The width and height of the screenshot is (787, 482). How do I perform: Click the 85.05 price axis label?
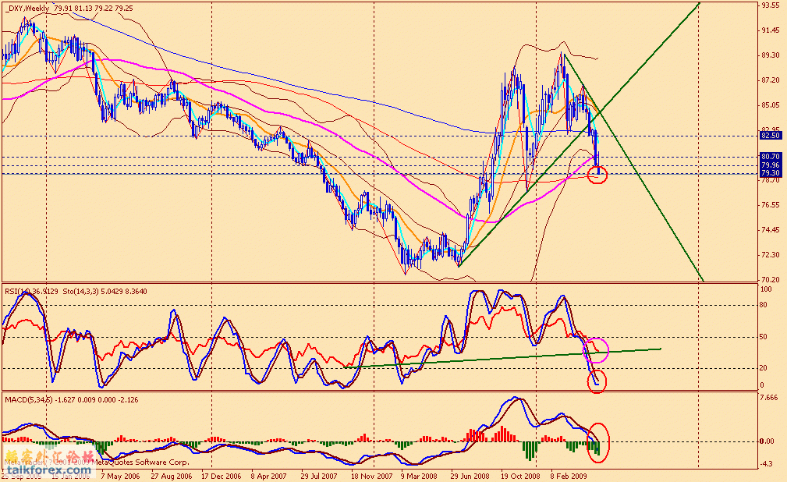pos(771,105)
